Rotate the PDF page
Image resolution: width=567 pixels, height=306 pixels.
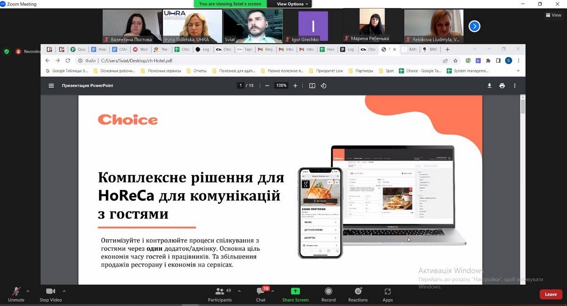tap(324, 85)
